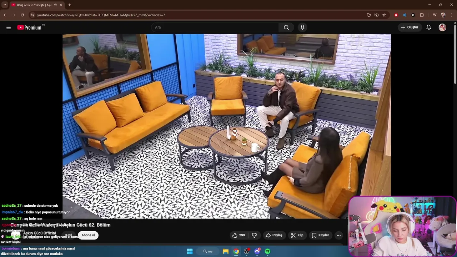Open Chrome three-dot menu
Screen dimensions: 457x257
point(452,15)
